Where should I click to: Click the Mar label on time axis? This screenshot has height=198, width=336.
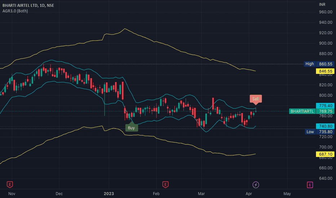click(201, 194)
